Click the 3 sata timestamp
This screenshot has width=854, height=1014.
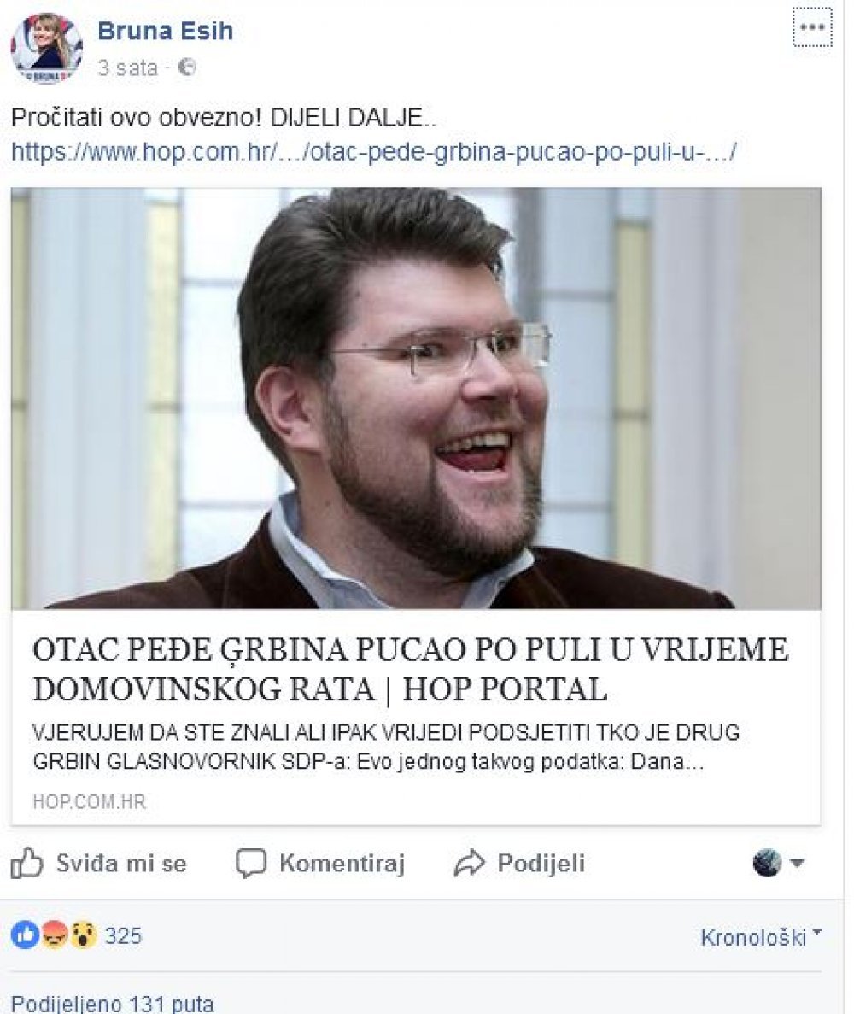click(x=127, y=67)
